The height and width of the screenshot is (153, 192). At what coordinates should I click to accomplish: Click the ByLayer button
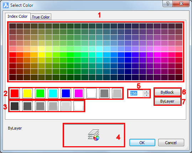pos(167,101)
